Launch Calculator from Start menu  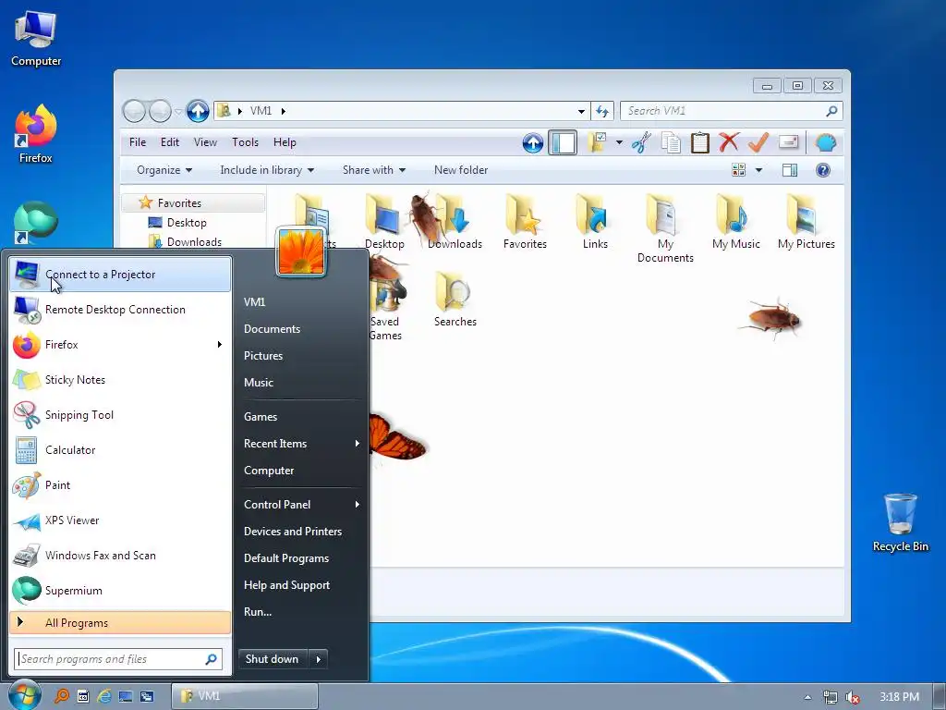[x=120, y=450]
